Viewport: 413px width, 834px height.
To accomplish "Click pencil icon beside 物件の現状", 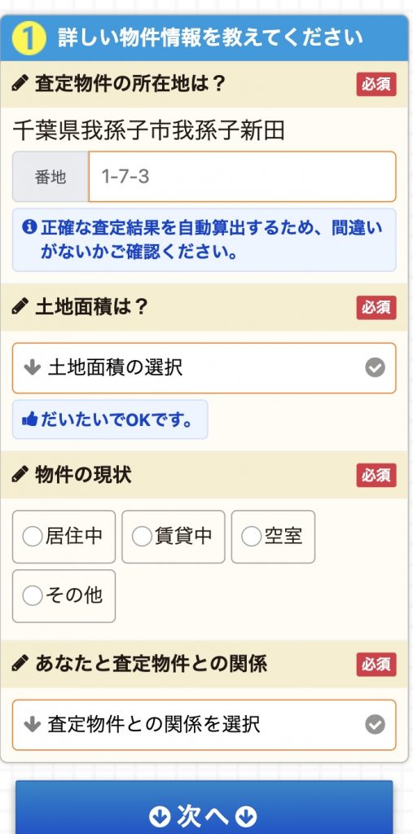I will click(20, 475).
